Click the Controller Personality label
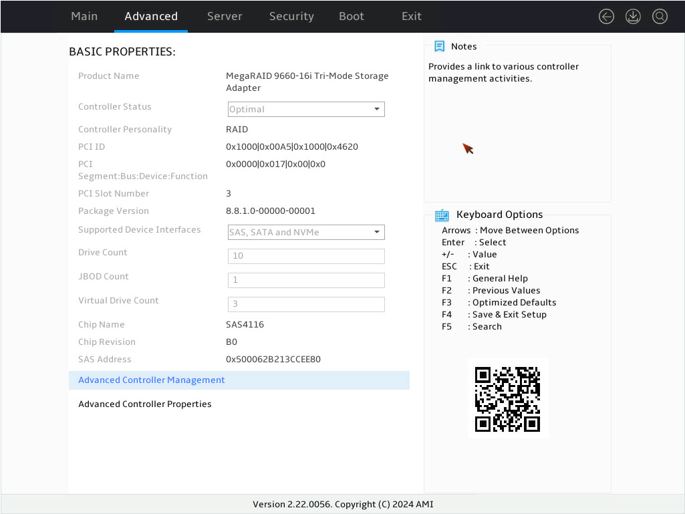The width and height of the screenshot is (685, 514). [x=125, y=130]
